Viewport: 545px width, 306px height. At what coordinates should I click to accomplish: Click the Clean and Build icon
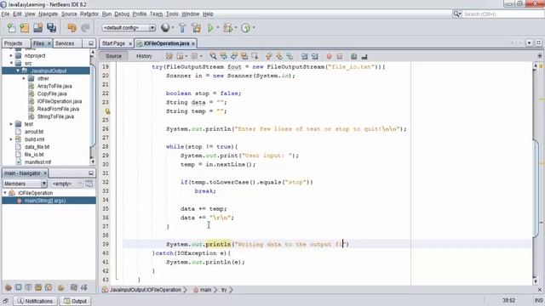pyautogui.click(x=196, y=28)
